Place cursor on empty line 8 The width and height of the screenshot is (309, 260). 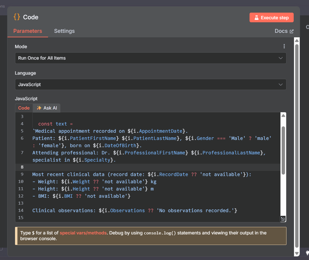(150, 167)
